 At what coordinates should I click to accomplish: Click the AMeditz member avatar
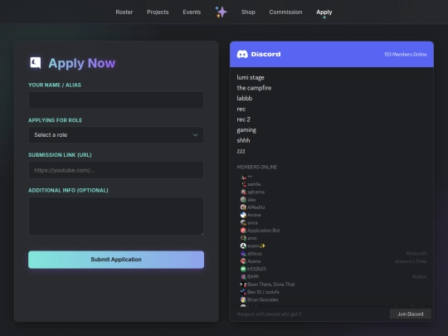point(243,207)
